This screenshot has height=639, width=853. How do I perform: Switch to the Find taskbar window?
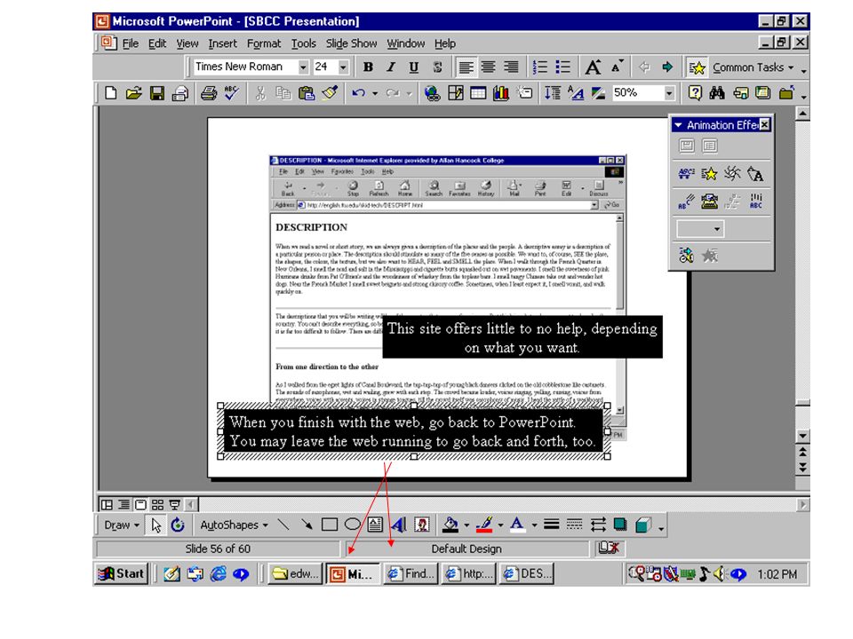(x=411, y=574)
